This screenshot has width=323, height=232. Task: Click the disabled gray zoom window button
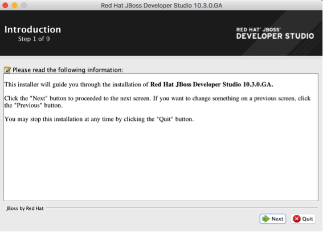24,5
